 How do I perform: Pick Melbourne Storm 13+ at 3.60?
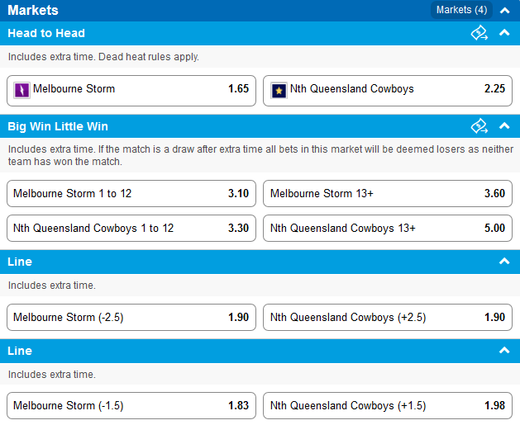[x=388, y=194]
